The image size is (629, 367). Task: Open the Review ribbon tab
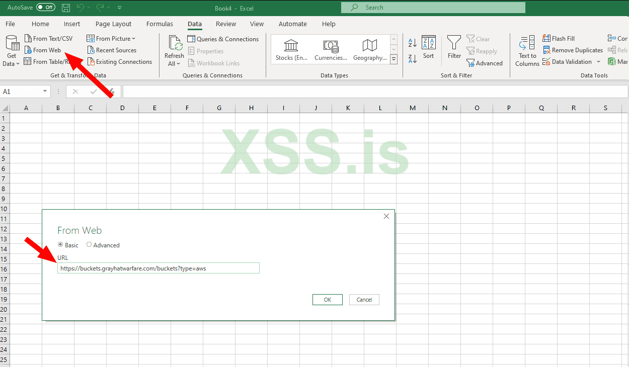[x=225, y=24]
